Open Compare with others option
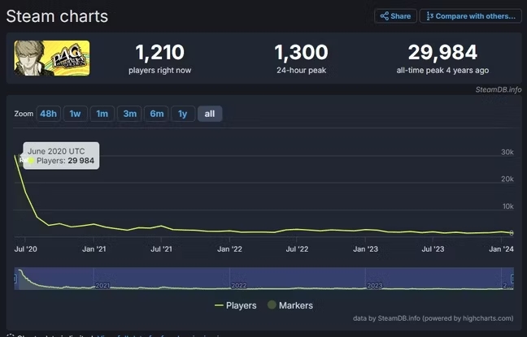Screen dimensions: 527x337 [x=470, y=16]
